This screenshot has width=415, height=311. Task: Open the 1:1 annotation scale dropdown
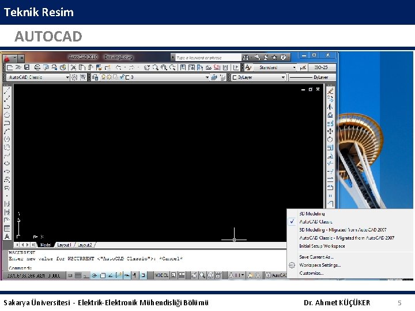pyautogui.click(x=240, y=275)
